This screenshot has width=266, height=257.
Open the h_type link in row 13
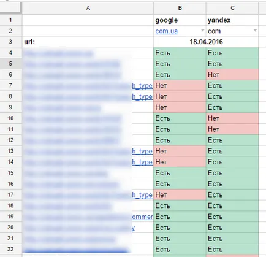pos(142,151)
